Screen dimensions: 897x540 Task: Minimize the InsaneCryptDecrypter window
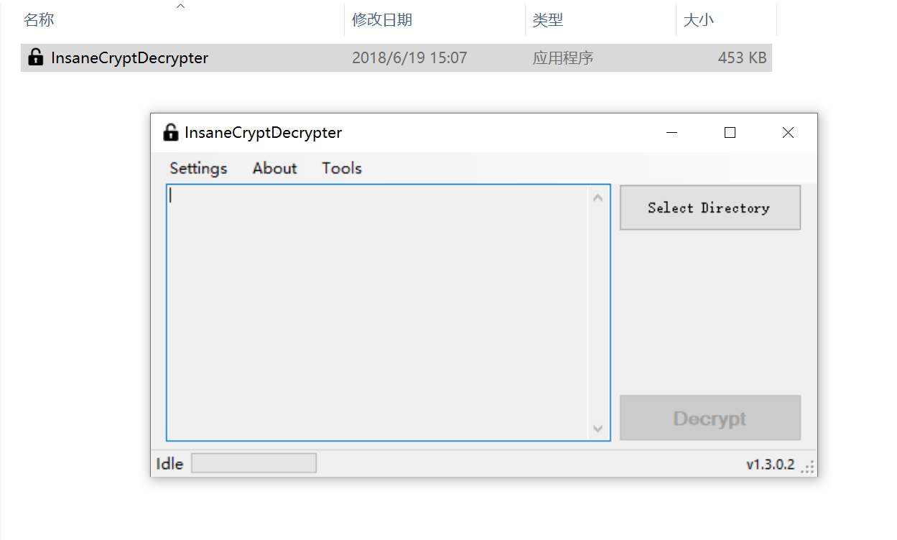[x=672, y=133]
